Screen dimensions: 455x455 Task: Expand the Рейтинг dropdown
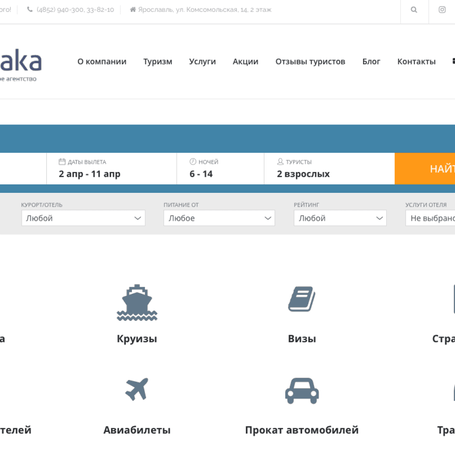coord(340,218)
